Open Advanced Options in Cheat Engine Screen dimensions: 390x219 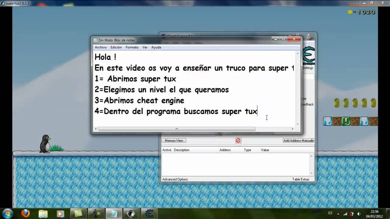tap(175, 179)
